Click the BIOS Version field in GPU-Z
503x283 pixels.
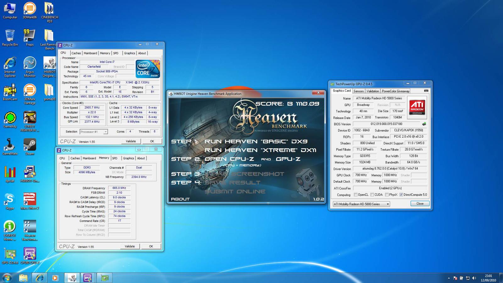tap(386, 124)
